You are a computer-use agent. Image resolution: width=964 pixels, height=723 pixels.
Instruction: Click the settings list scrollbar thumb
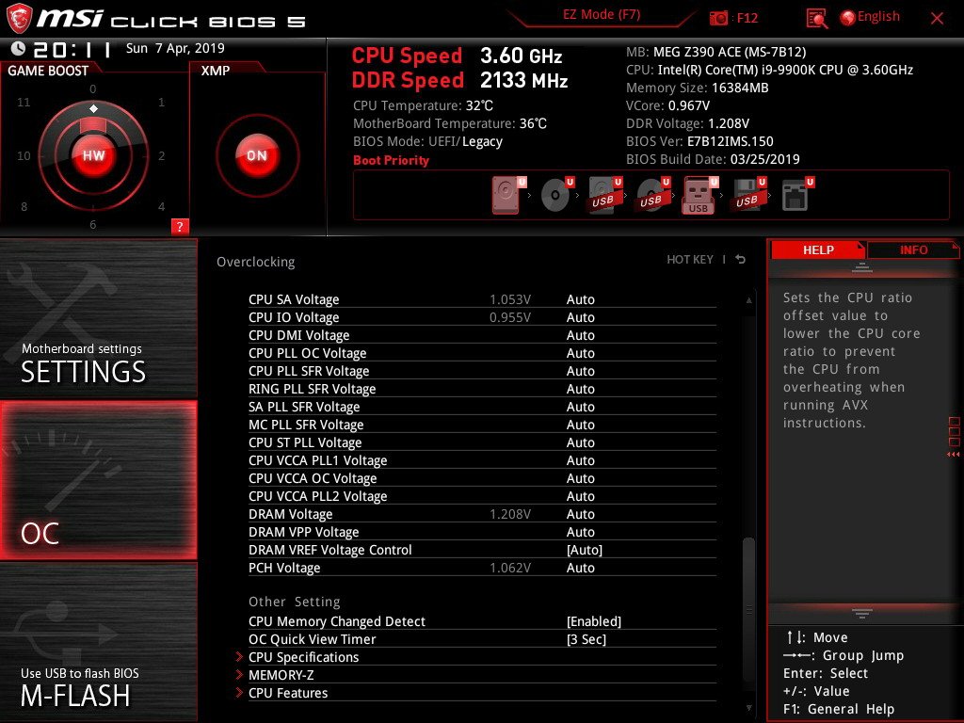tap(748, 609)
